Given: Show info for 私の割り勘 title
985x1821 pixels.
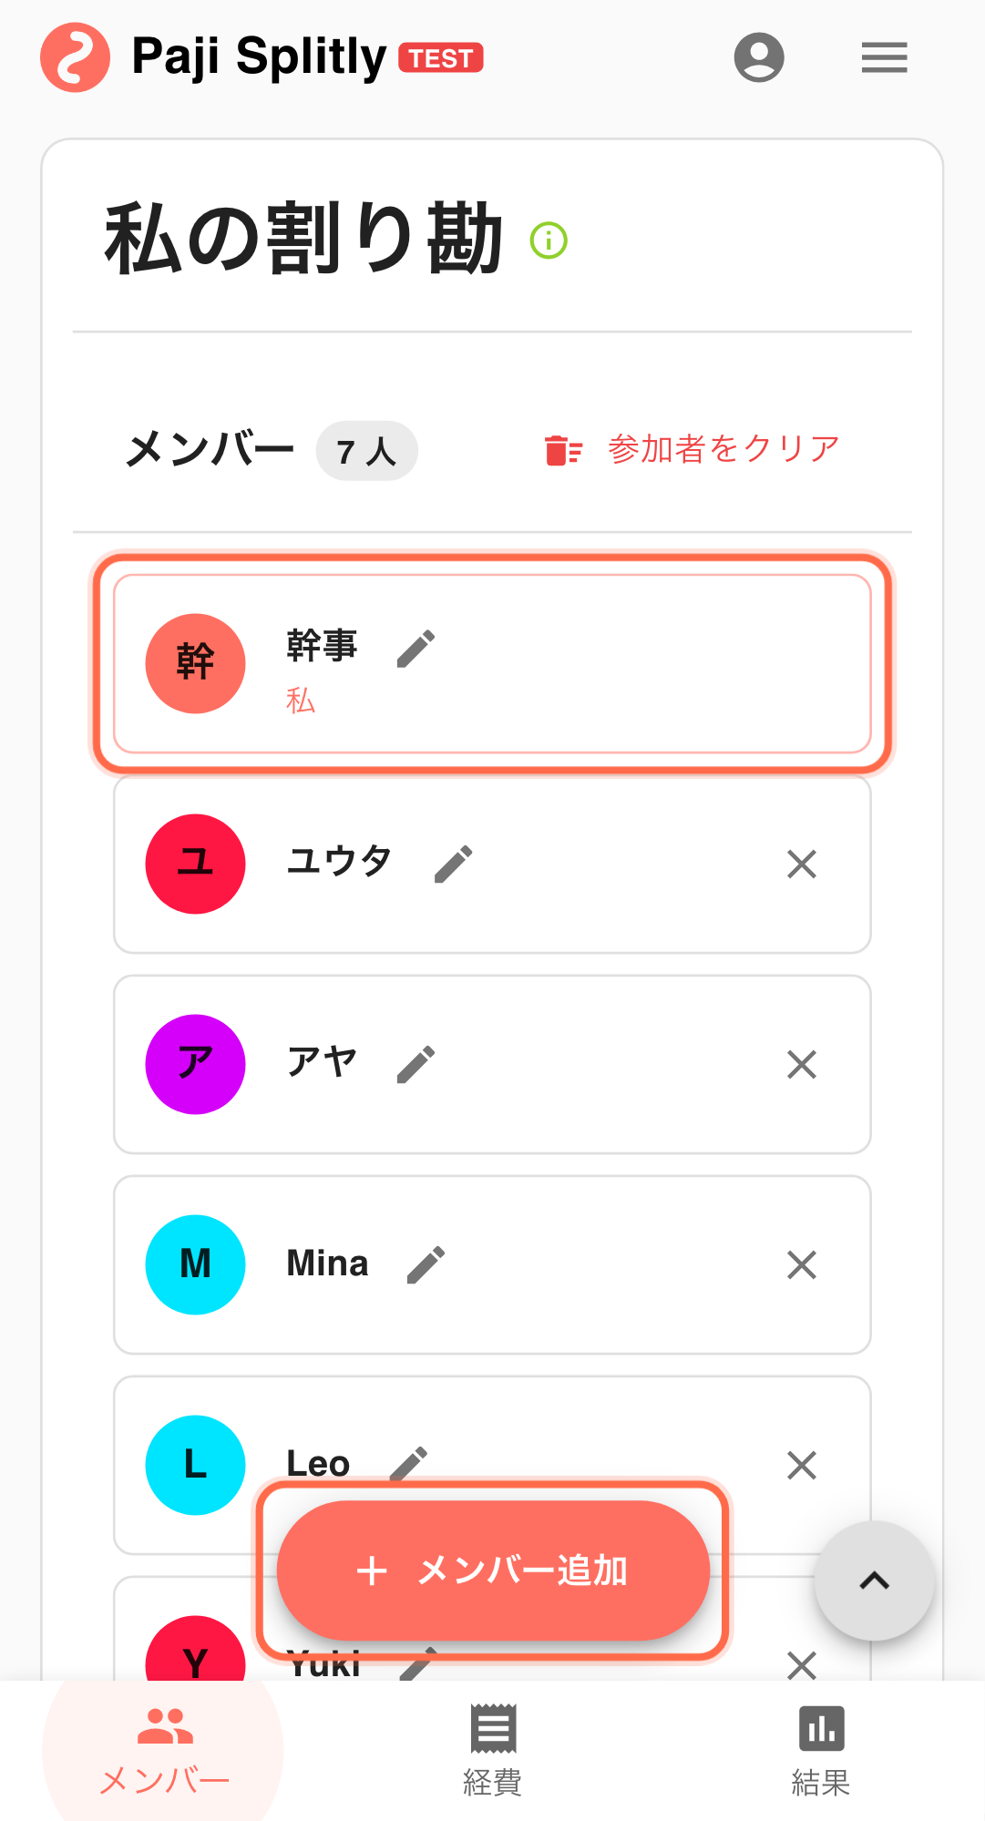Looking at the screenshot, I should coord(549,240).
